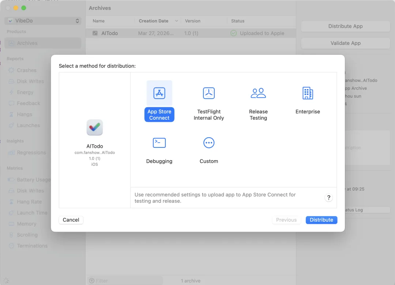Click the Regressions chart icon

click(11, 153)
